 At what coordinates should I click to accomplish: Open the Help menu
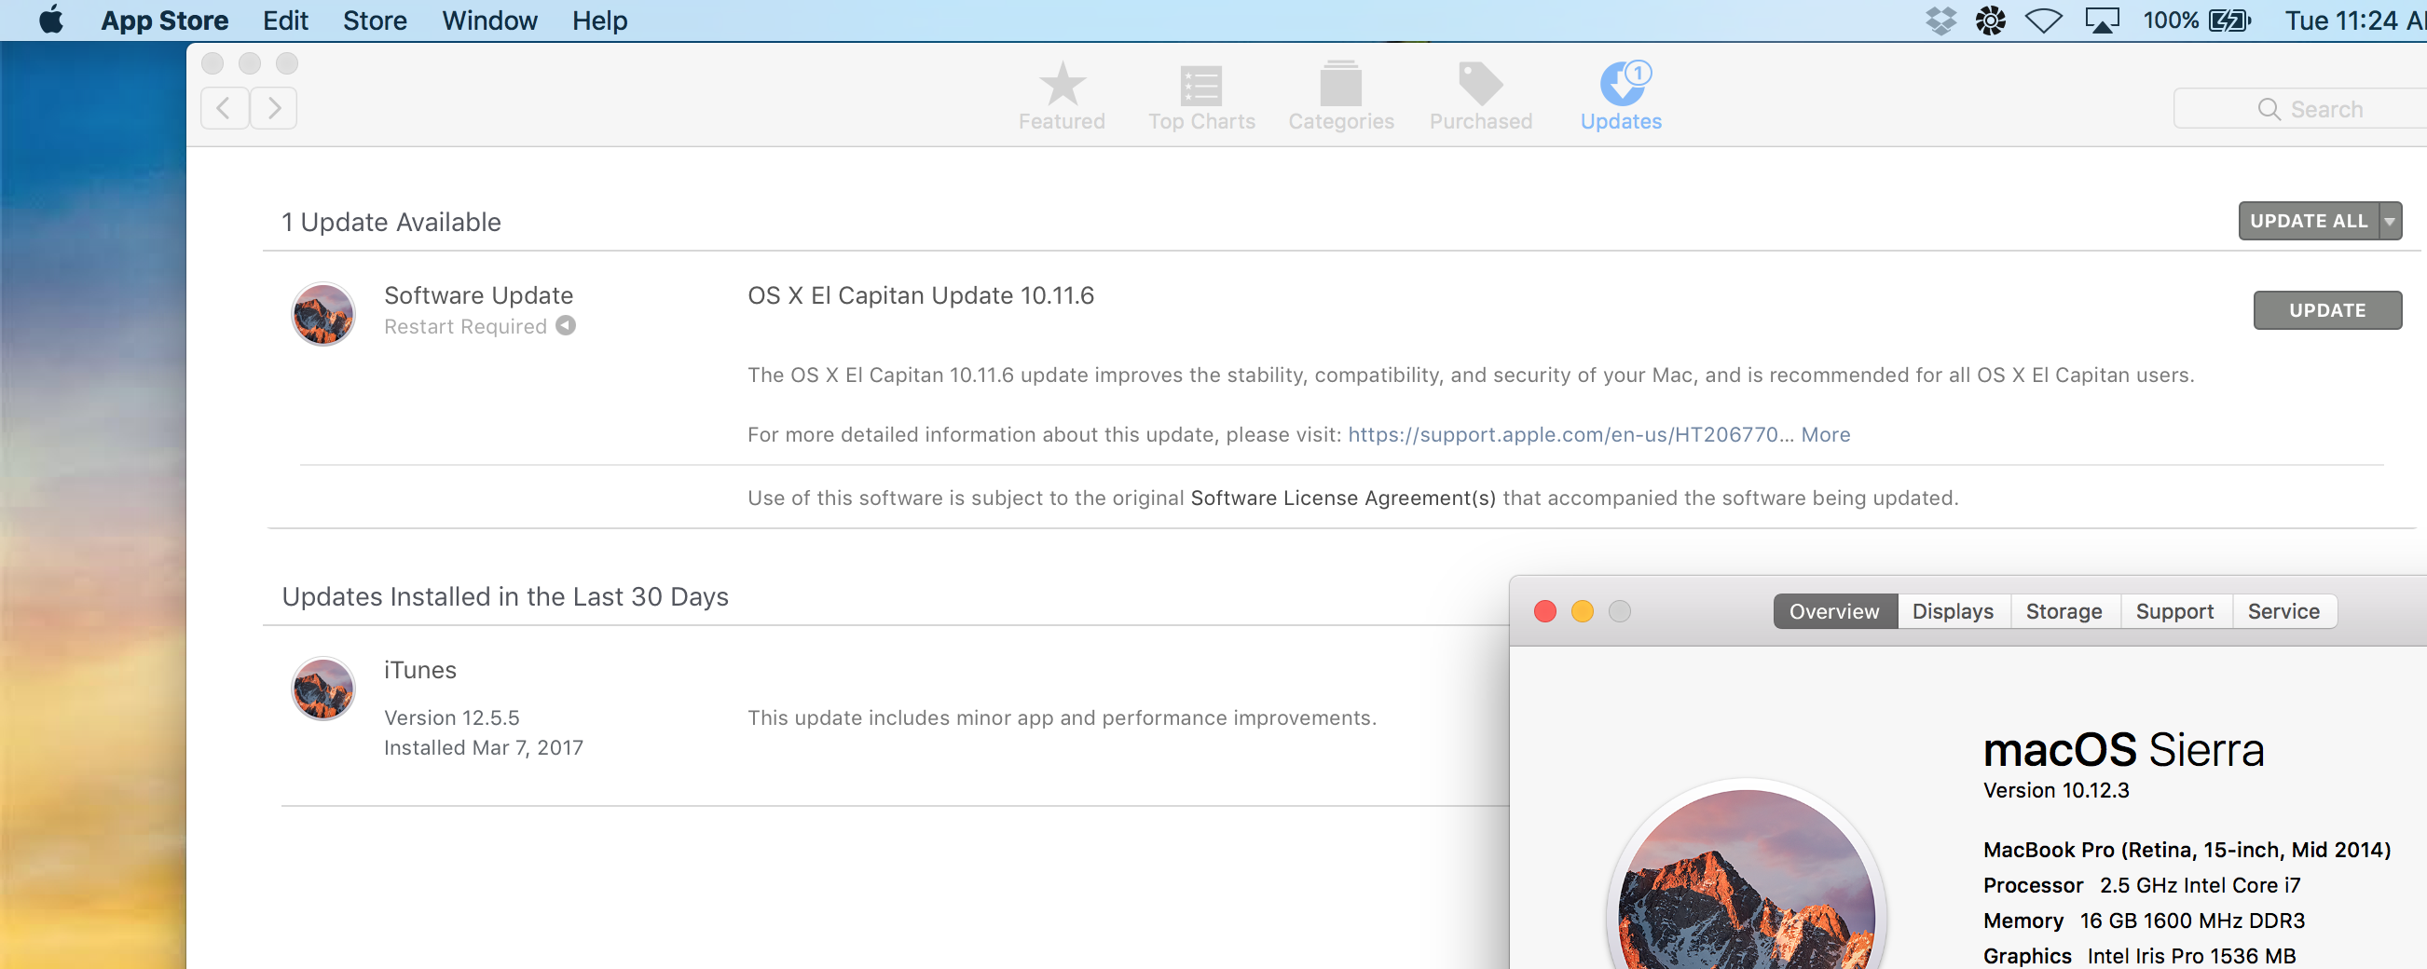pos(600,20)
